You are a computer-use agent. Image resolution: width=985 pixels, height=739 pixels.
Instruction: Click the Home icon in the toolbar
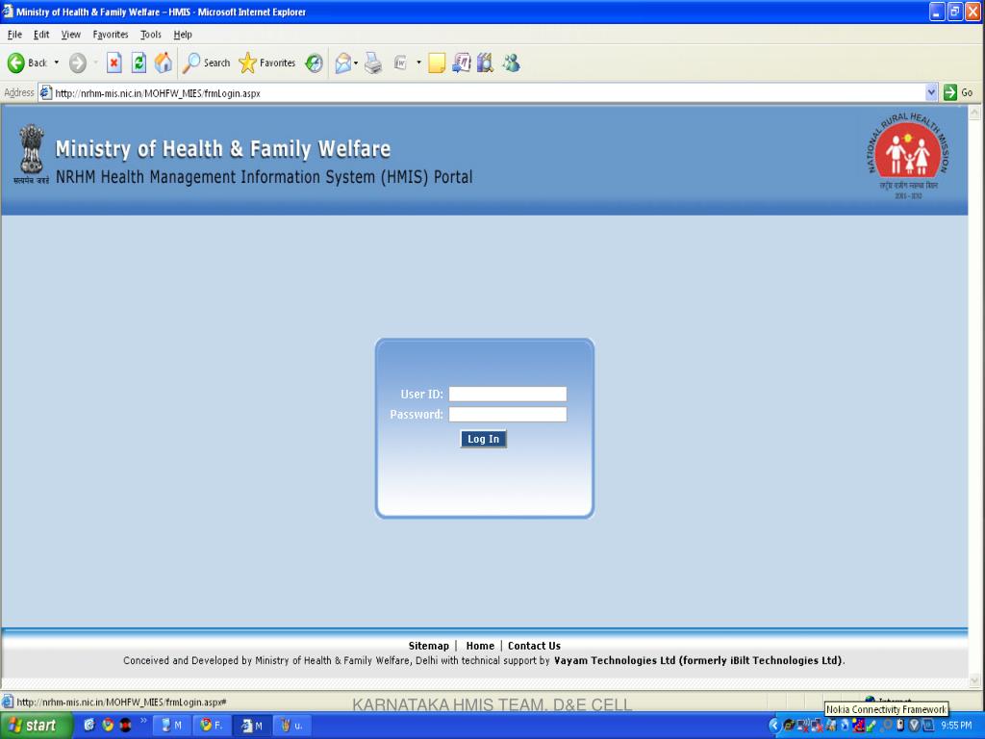click(x=164, y=63)
